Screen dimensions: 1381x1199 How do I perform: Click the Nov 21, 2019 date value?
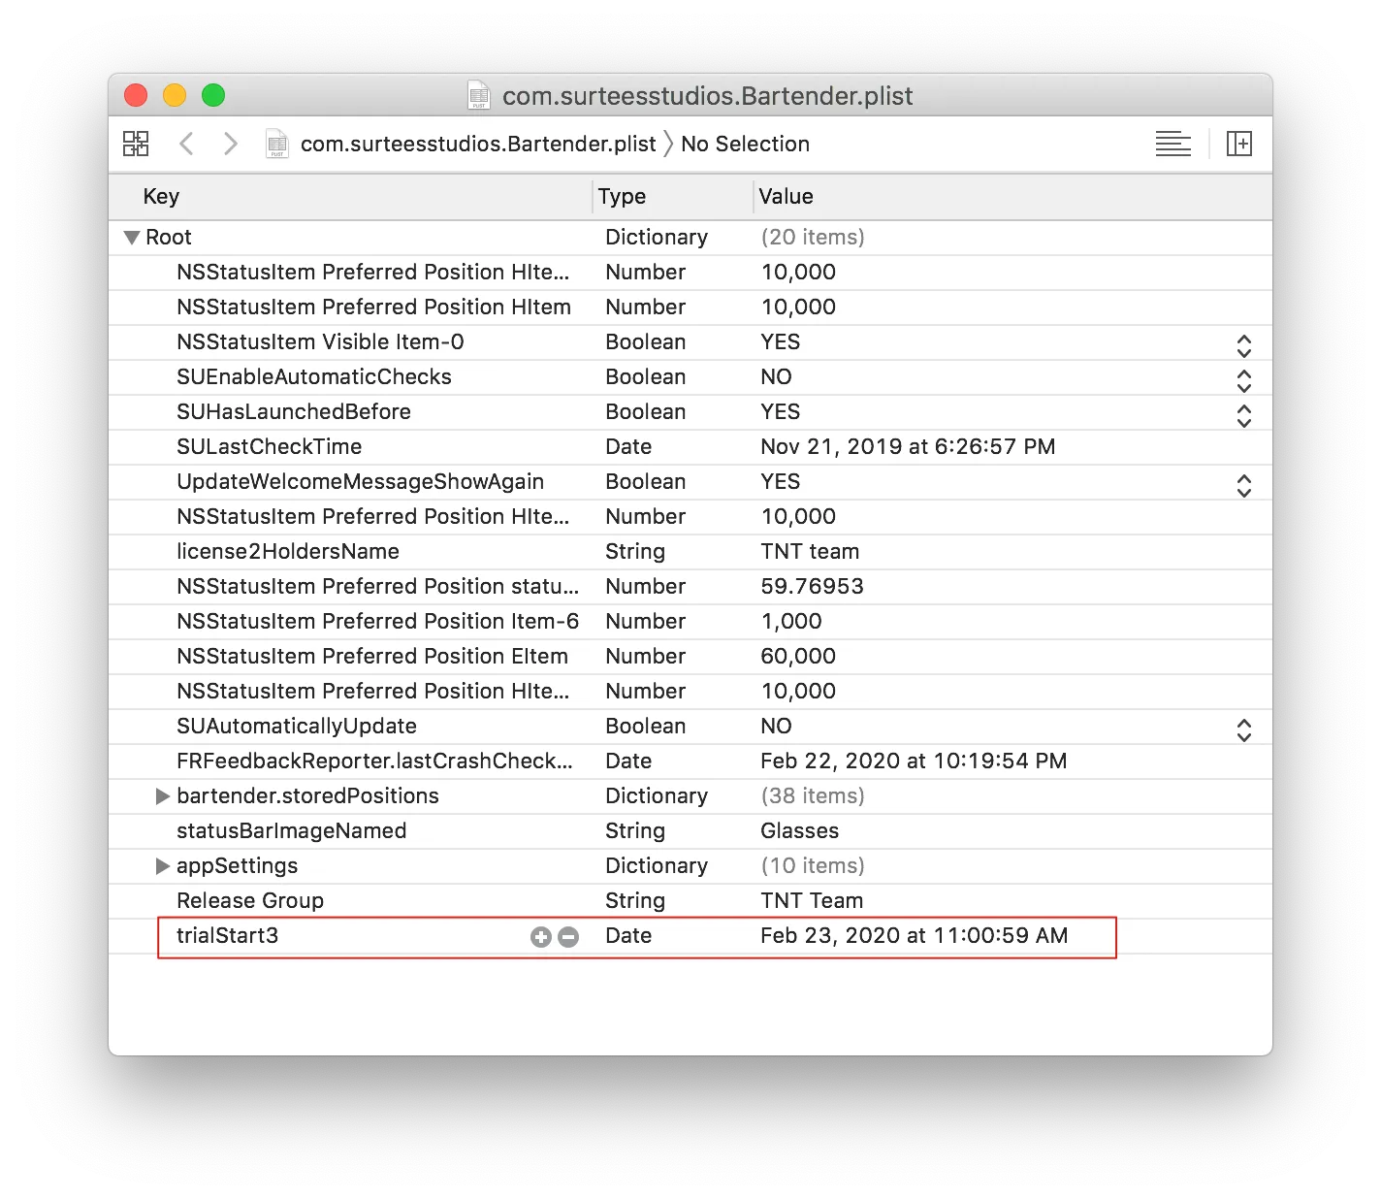(908, 446)
